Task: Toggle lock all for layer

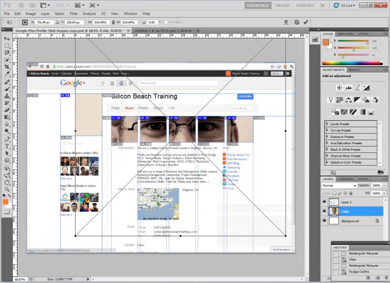Action: [x=351, y=193]
